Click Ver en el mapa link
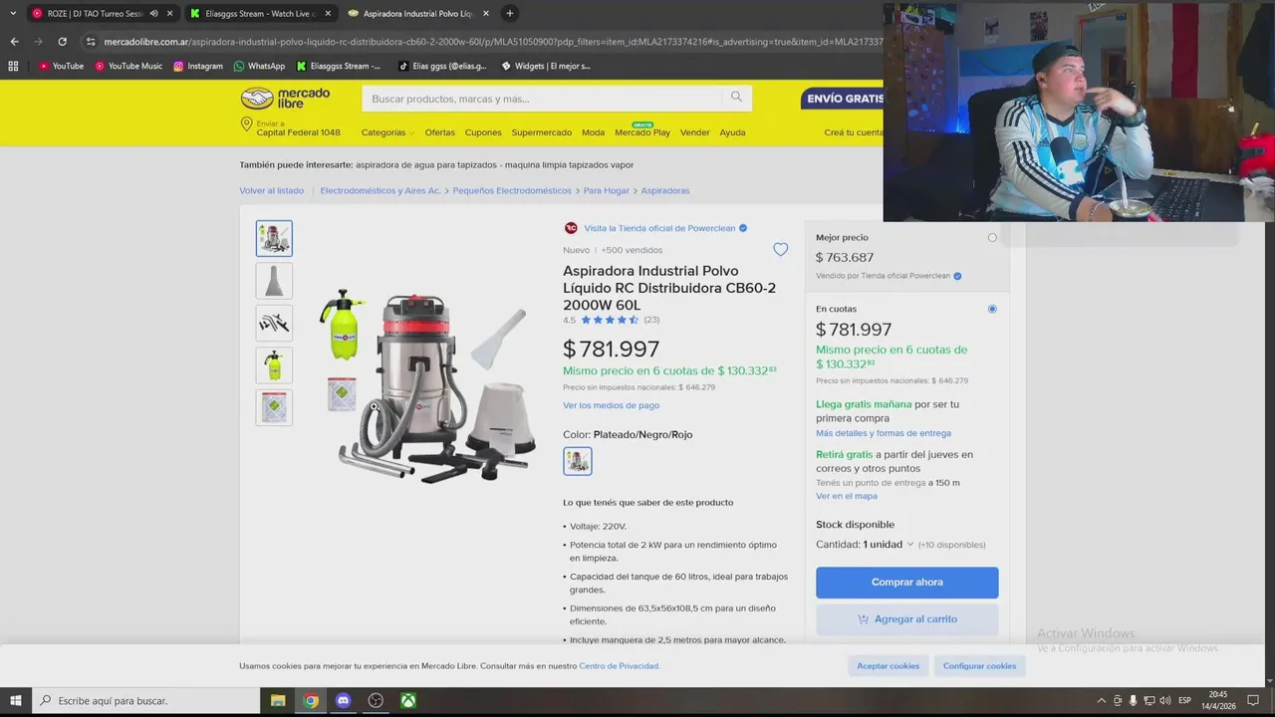 847,496
